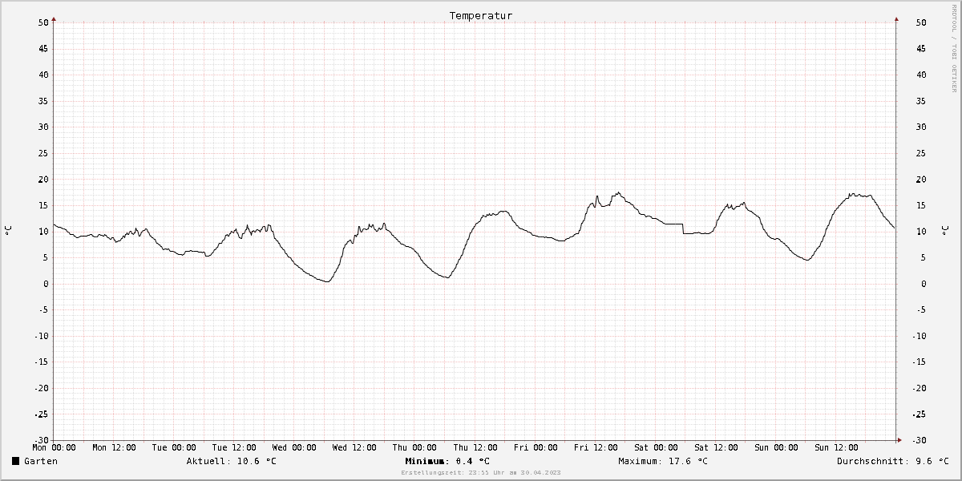The image size is (962, 481).
Task: Click the "°C" unit label on the right axis
Action: point(945,231)
